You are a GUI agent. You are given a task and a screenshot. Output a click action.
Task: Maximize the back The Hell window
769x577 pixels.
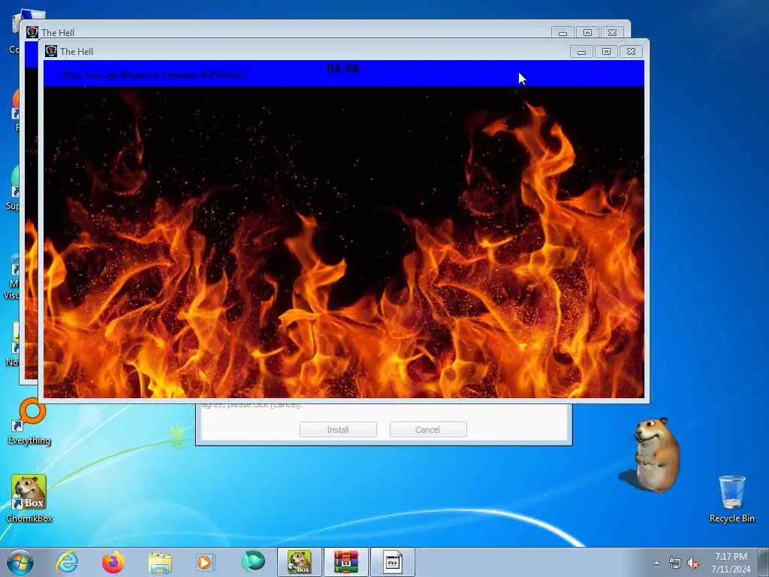point(587,33)
